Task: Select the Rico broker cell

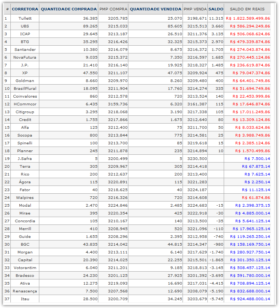Action: [25, 174]
